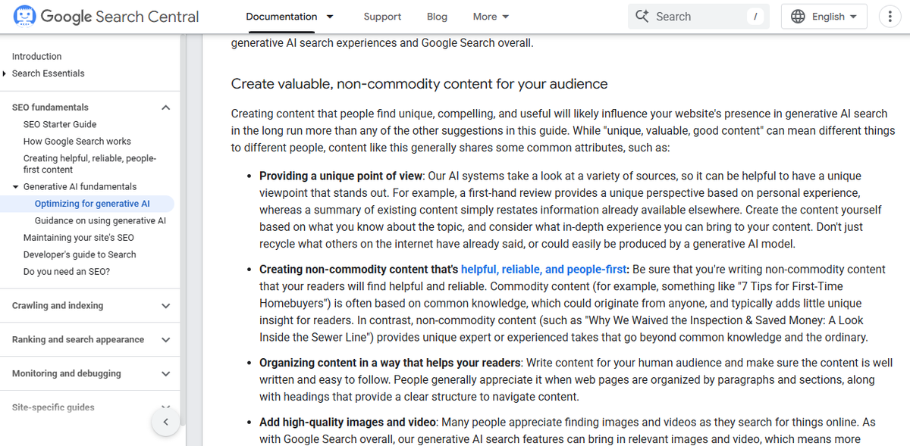Viewport: 910px width, 446px height.
Task: Click the slash shortcut key icon in the search box
Action: 755,17
